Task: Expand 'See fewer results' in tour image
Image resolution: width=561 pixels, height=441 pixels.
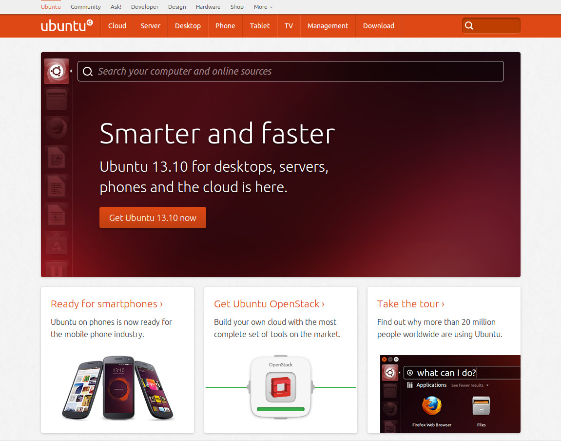Action: click(x=470, y=385)
